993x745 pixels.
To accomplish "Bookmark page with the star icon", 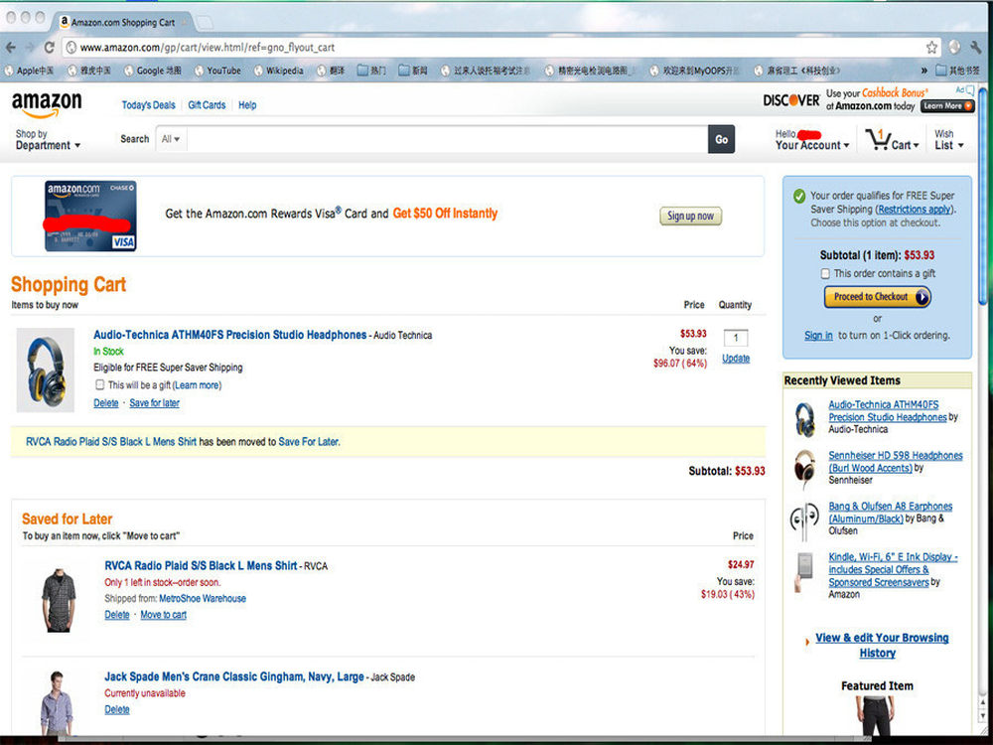I will [x=931, y=48].
